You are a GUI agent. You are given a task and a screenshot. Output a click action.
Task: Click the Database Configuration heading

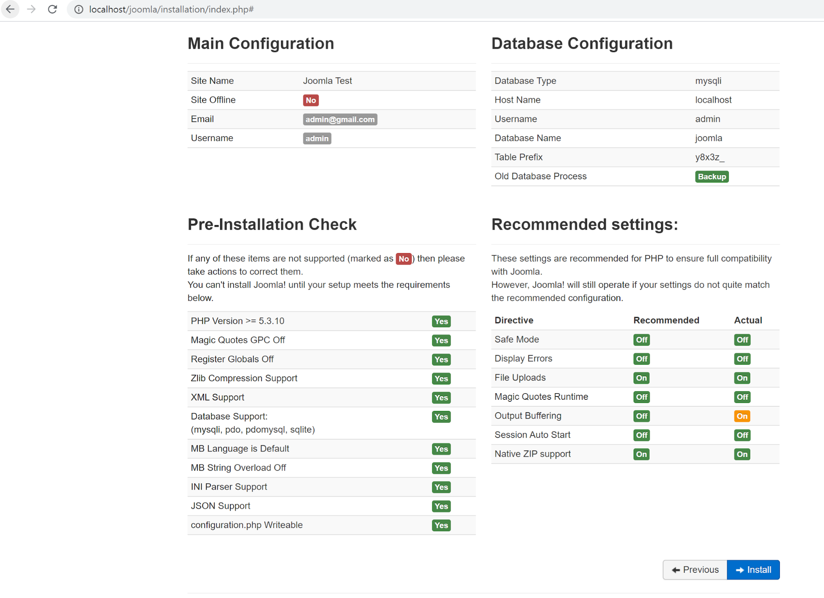[x=582, y=44]
